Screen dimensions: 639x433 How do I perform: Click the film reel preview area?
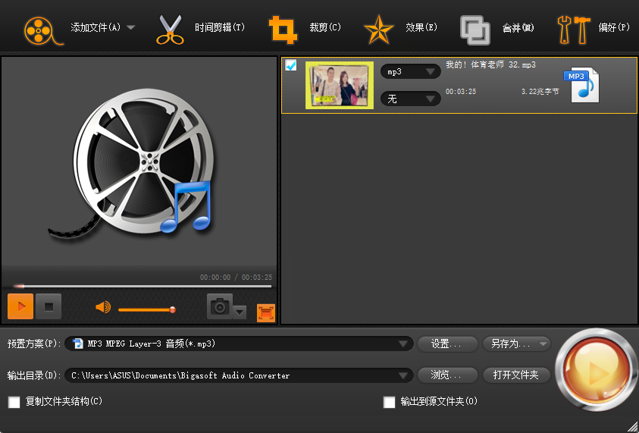click(139, 162)
